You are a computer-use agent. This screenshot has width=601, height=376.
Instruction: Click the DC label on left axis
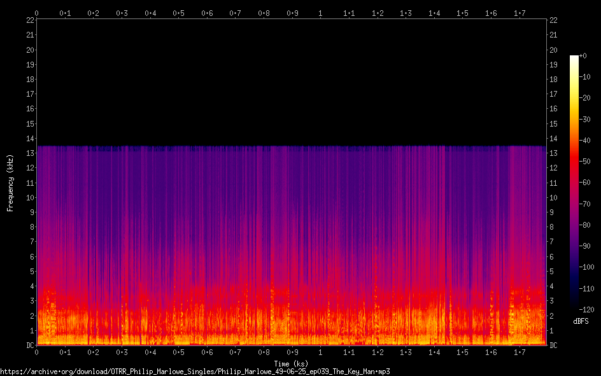(x=30, y=345)
